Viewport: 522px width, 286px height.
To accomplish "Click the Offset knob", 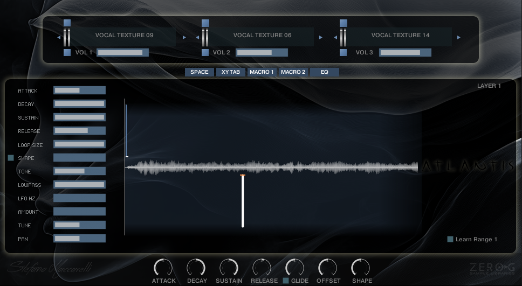I will (x=328, y=268).
